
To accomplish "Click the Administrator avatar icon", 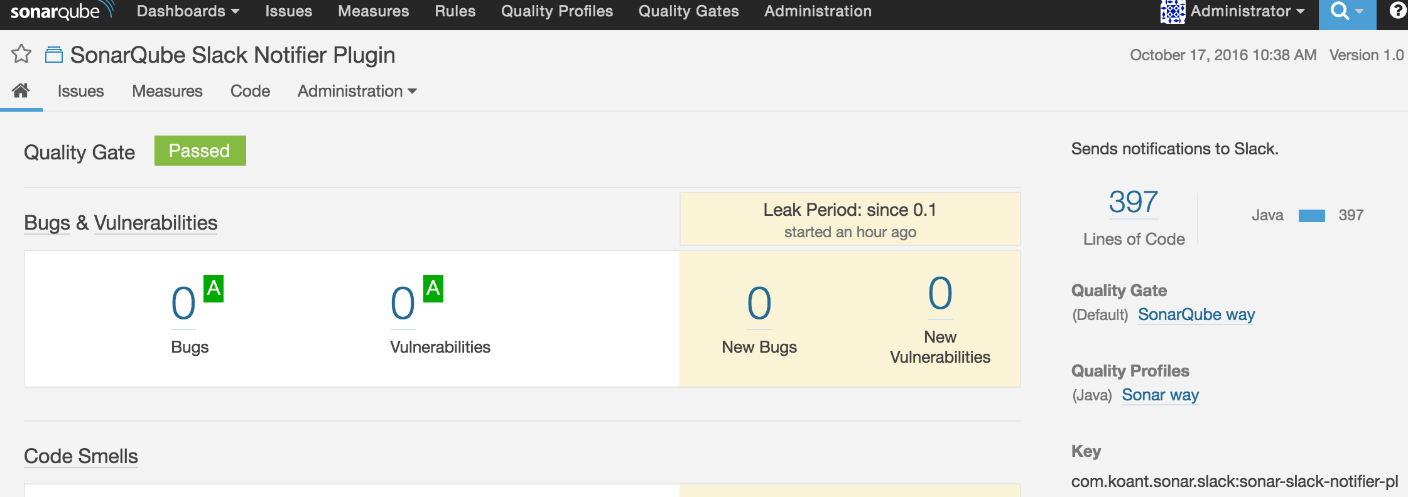I will tap(1172, 11).
